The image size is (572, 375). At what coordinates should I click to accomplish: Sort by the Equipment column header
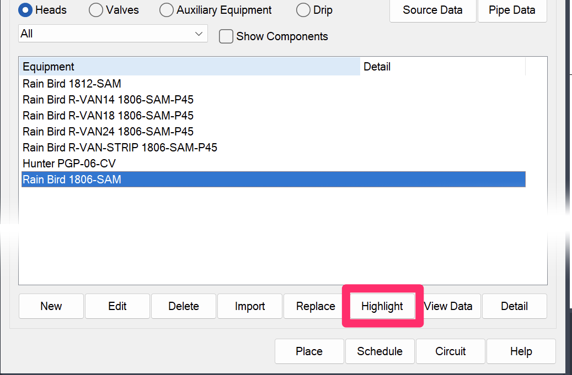tap(190, 67)
